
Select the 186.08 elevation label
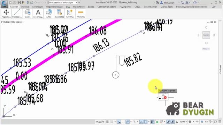coord(98,31)
